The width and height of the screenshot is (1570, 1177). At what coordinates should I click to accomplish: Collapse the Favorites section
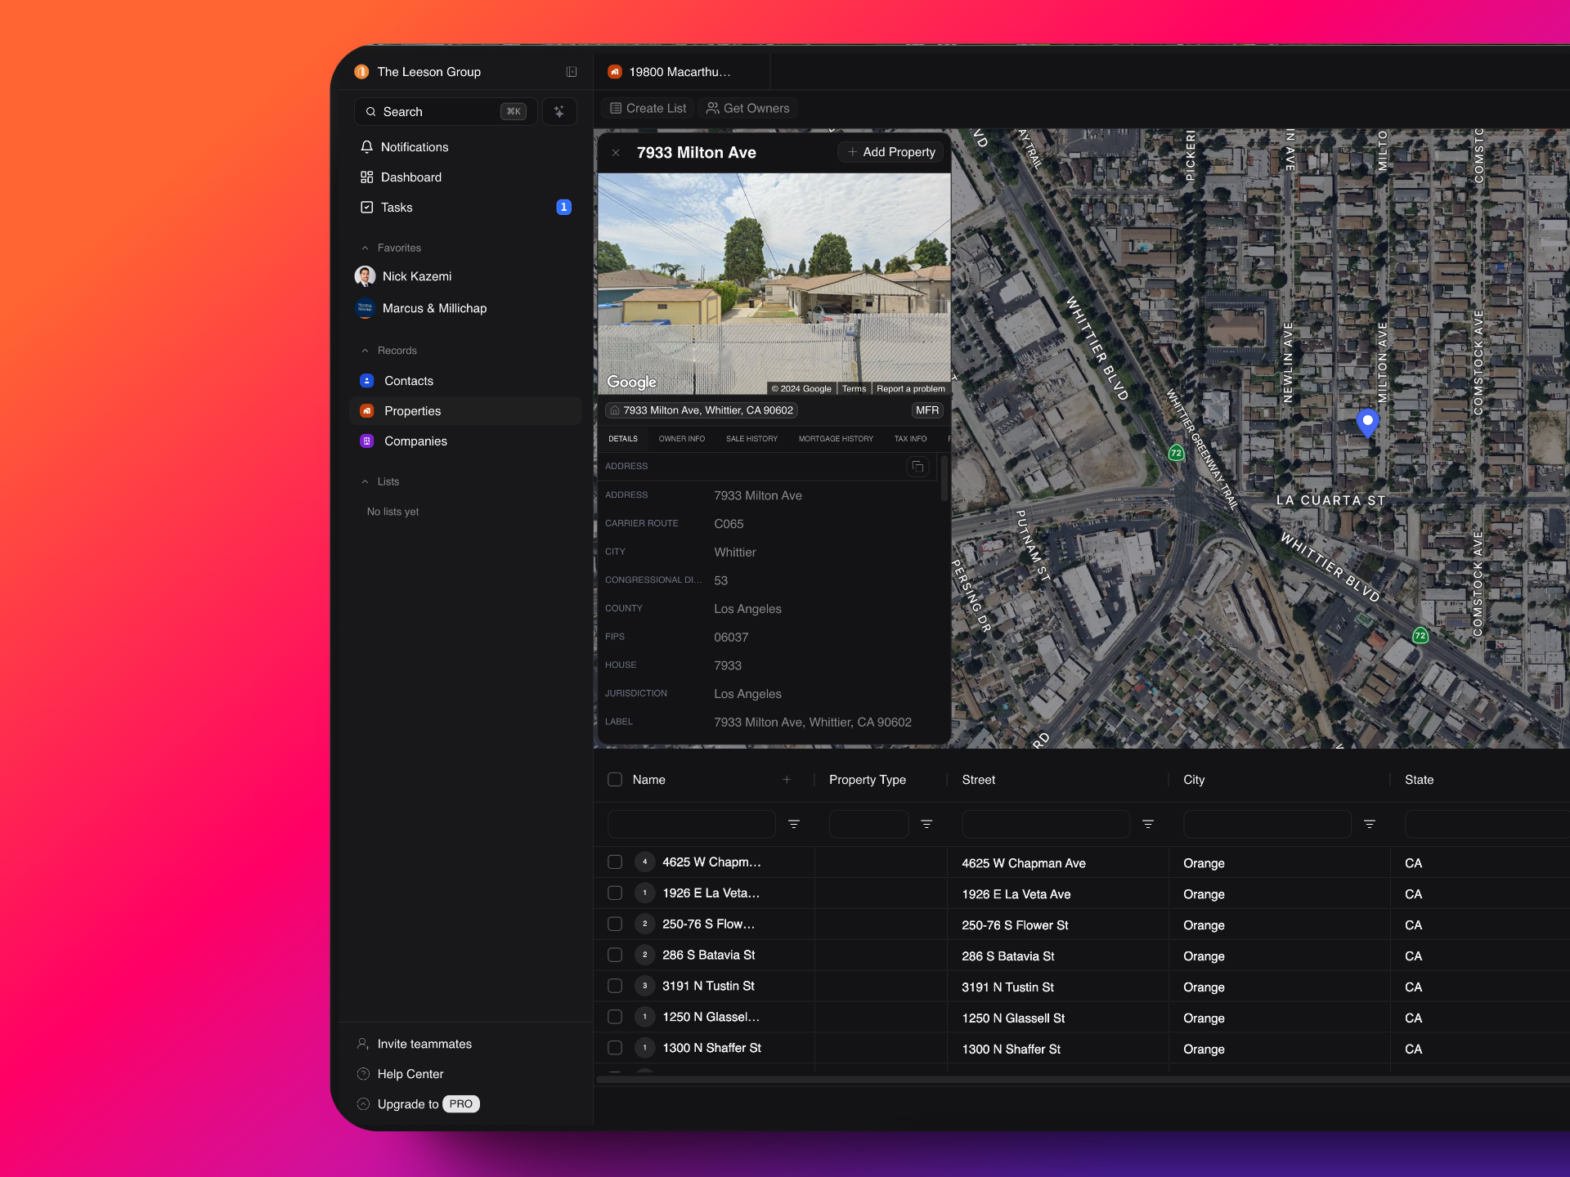point(366,248)
